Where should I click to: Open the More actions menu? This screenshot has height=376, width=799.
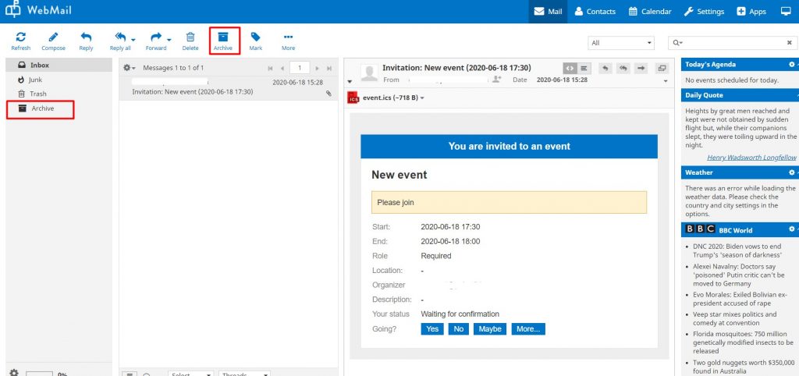(x=288, y=41)
